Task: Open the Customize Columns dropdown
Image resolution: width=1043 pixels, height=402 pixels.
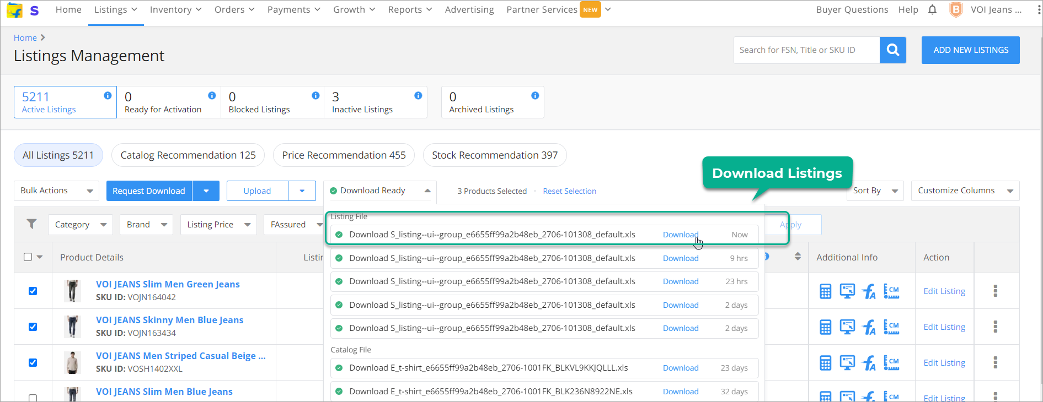Action: (965, 191)
